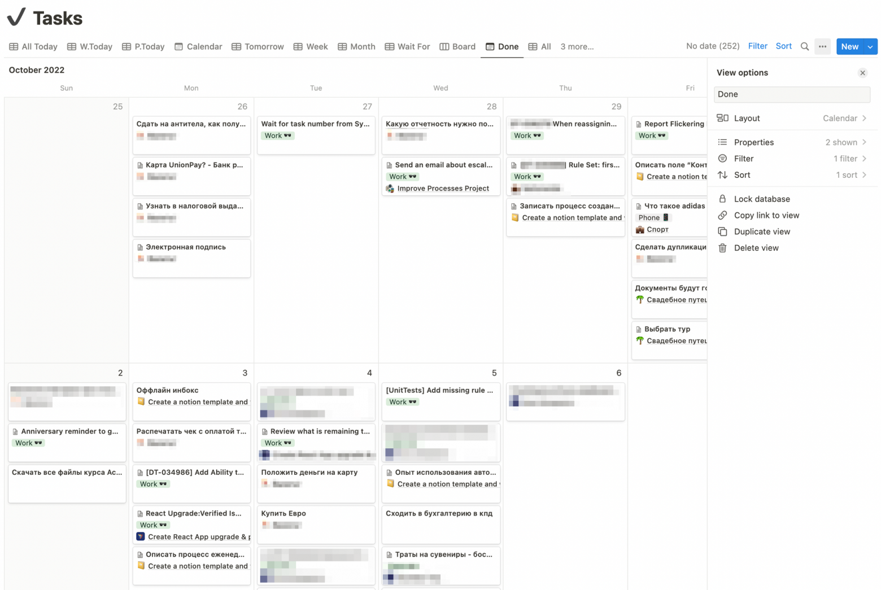Click the Tasks page title

tap(58, 18)
